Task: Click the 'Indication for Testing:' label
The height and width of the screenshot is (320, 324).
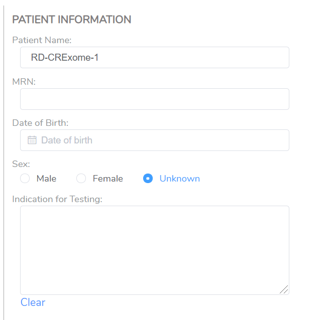Action: [x=57, y=199]
